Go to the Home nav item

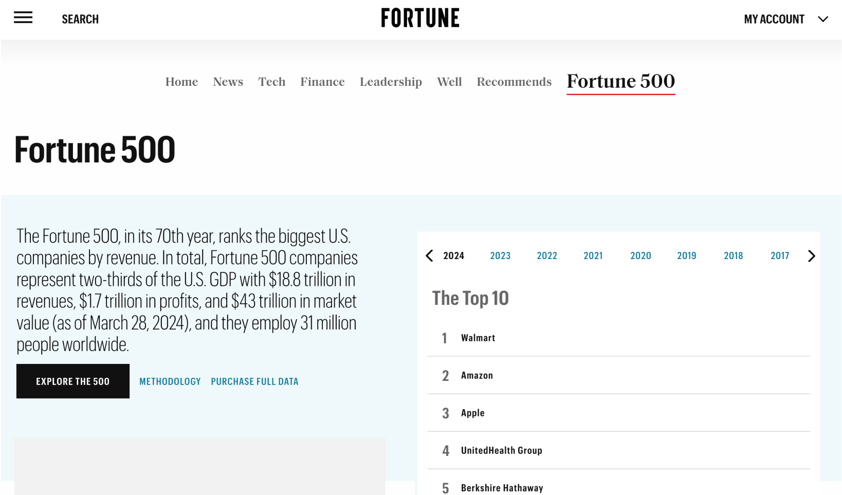[181, 82]
